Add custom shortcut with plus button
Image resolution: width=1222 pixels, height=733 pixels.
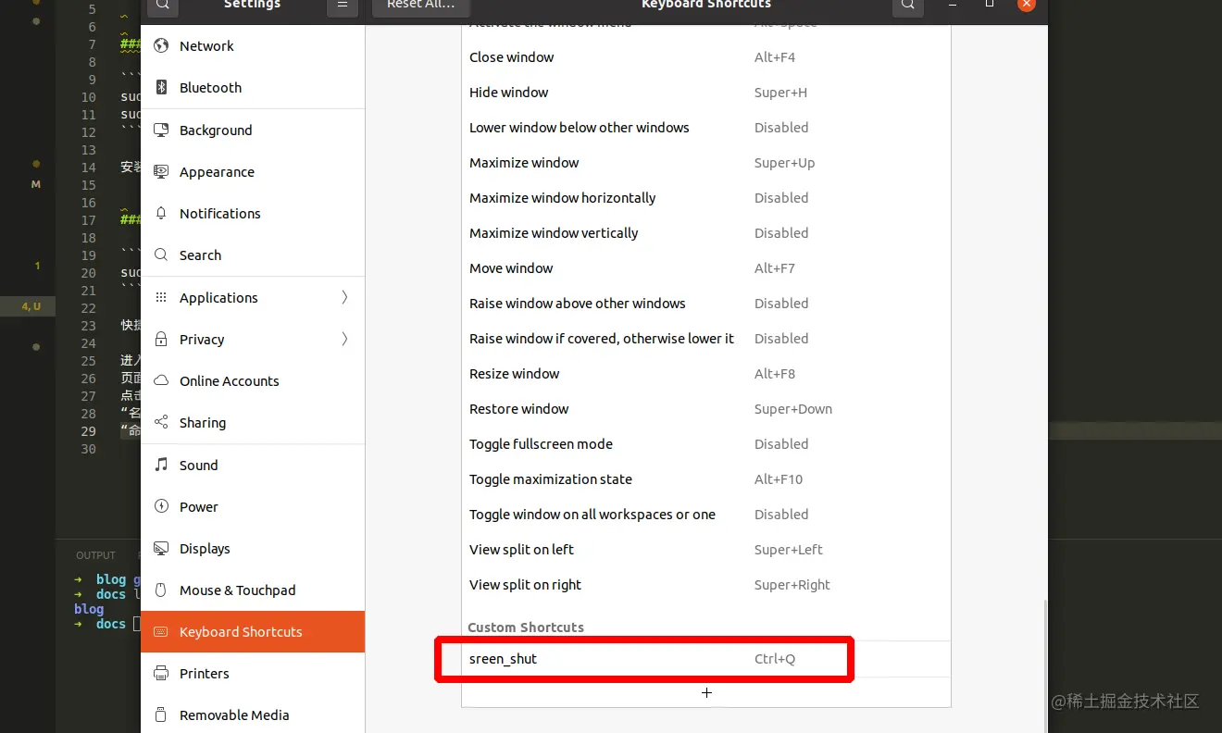(706, 692)
